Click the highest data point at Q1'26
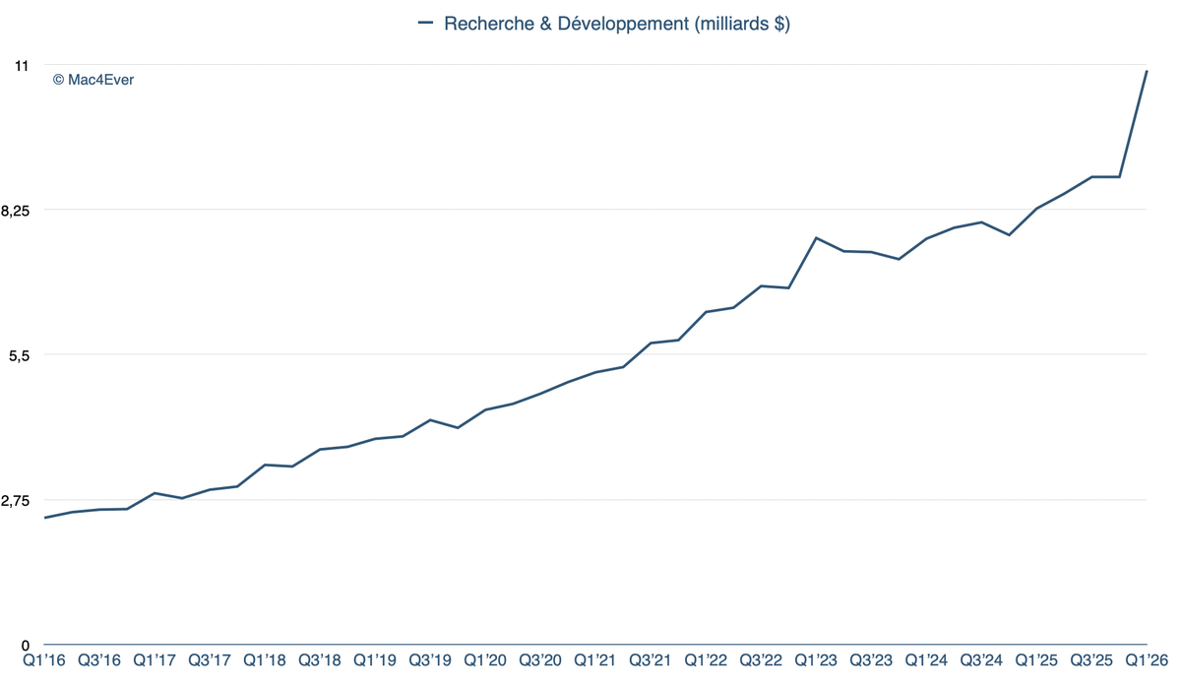This screenshot has height=688, width=1181. click(x=1147, y=73)
